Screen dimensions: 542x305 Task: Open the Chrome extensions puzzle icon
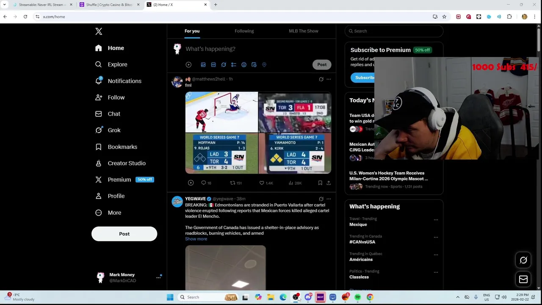(x=509, y=17)
